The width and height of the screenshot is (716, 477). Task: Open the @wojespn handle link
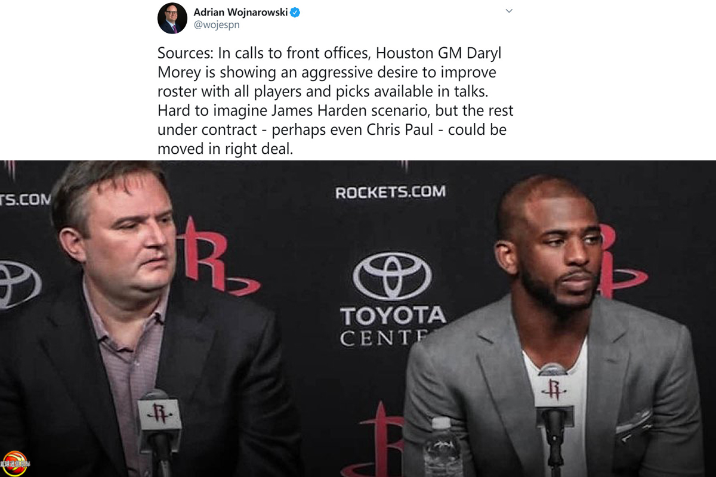point(217,26)
